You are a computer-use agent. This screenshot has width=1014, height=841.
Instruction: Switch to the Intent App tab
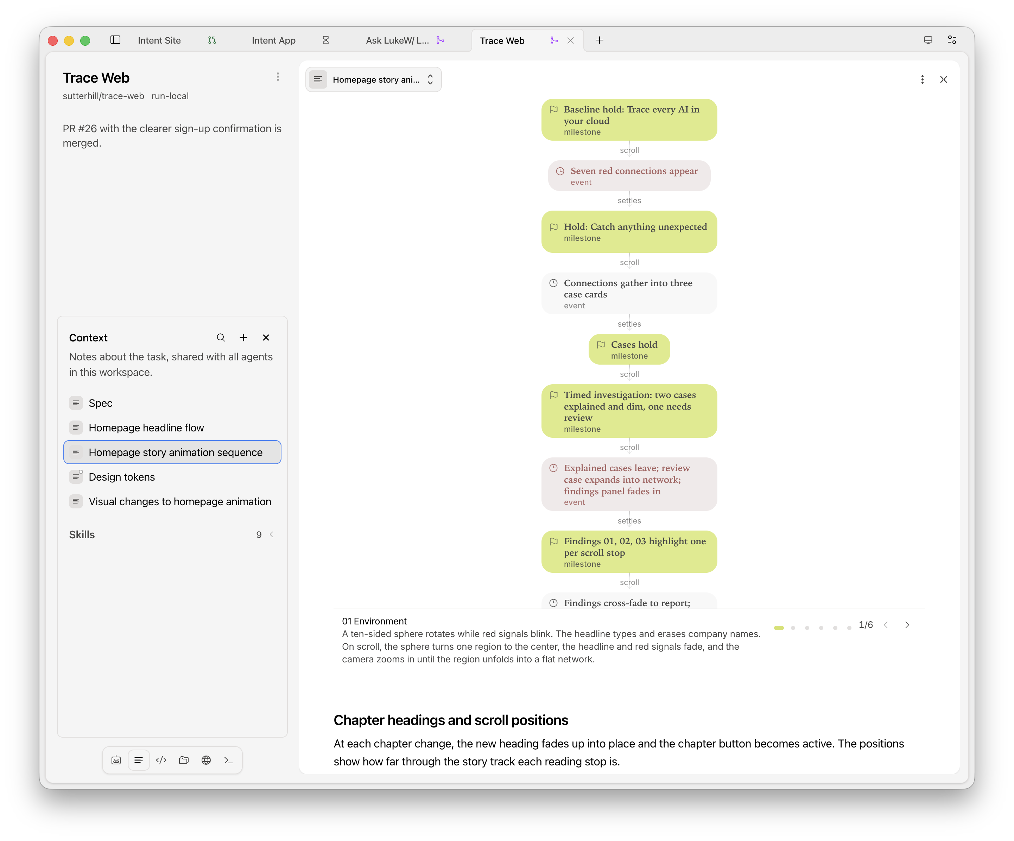[273, 40]
